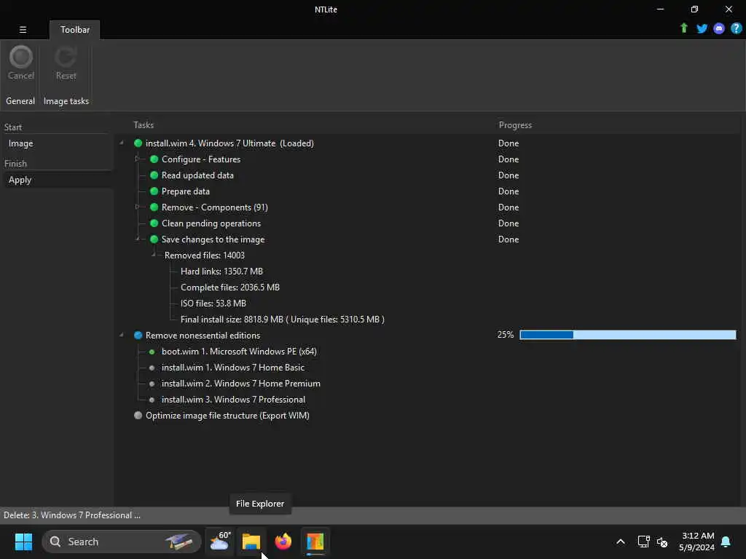Expand the Remove - Components (91) node

[x=138, y=207]
